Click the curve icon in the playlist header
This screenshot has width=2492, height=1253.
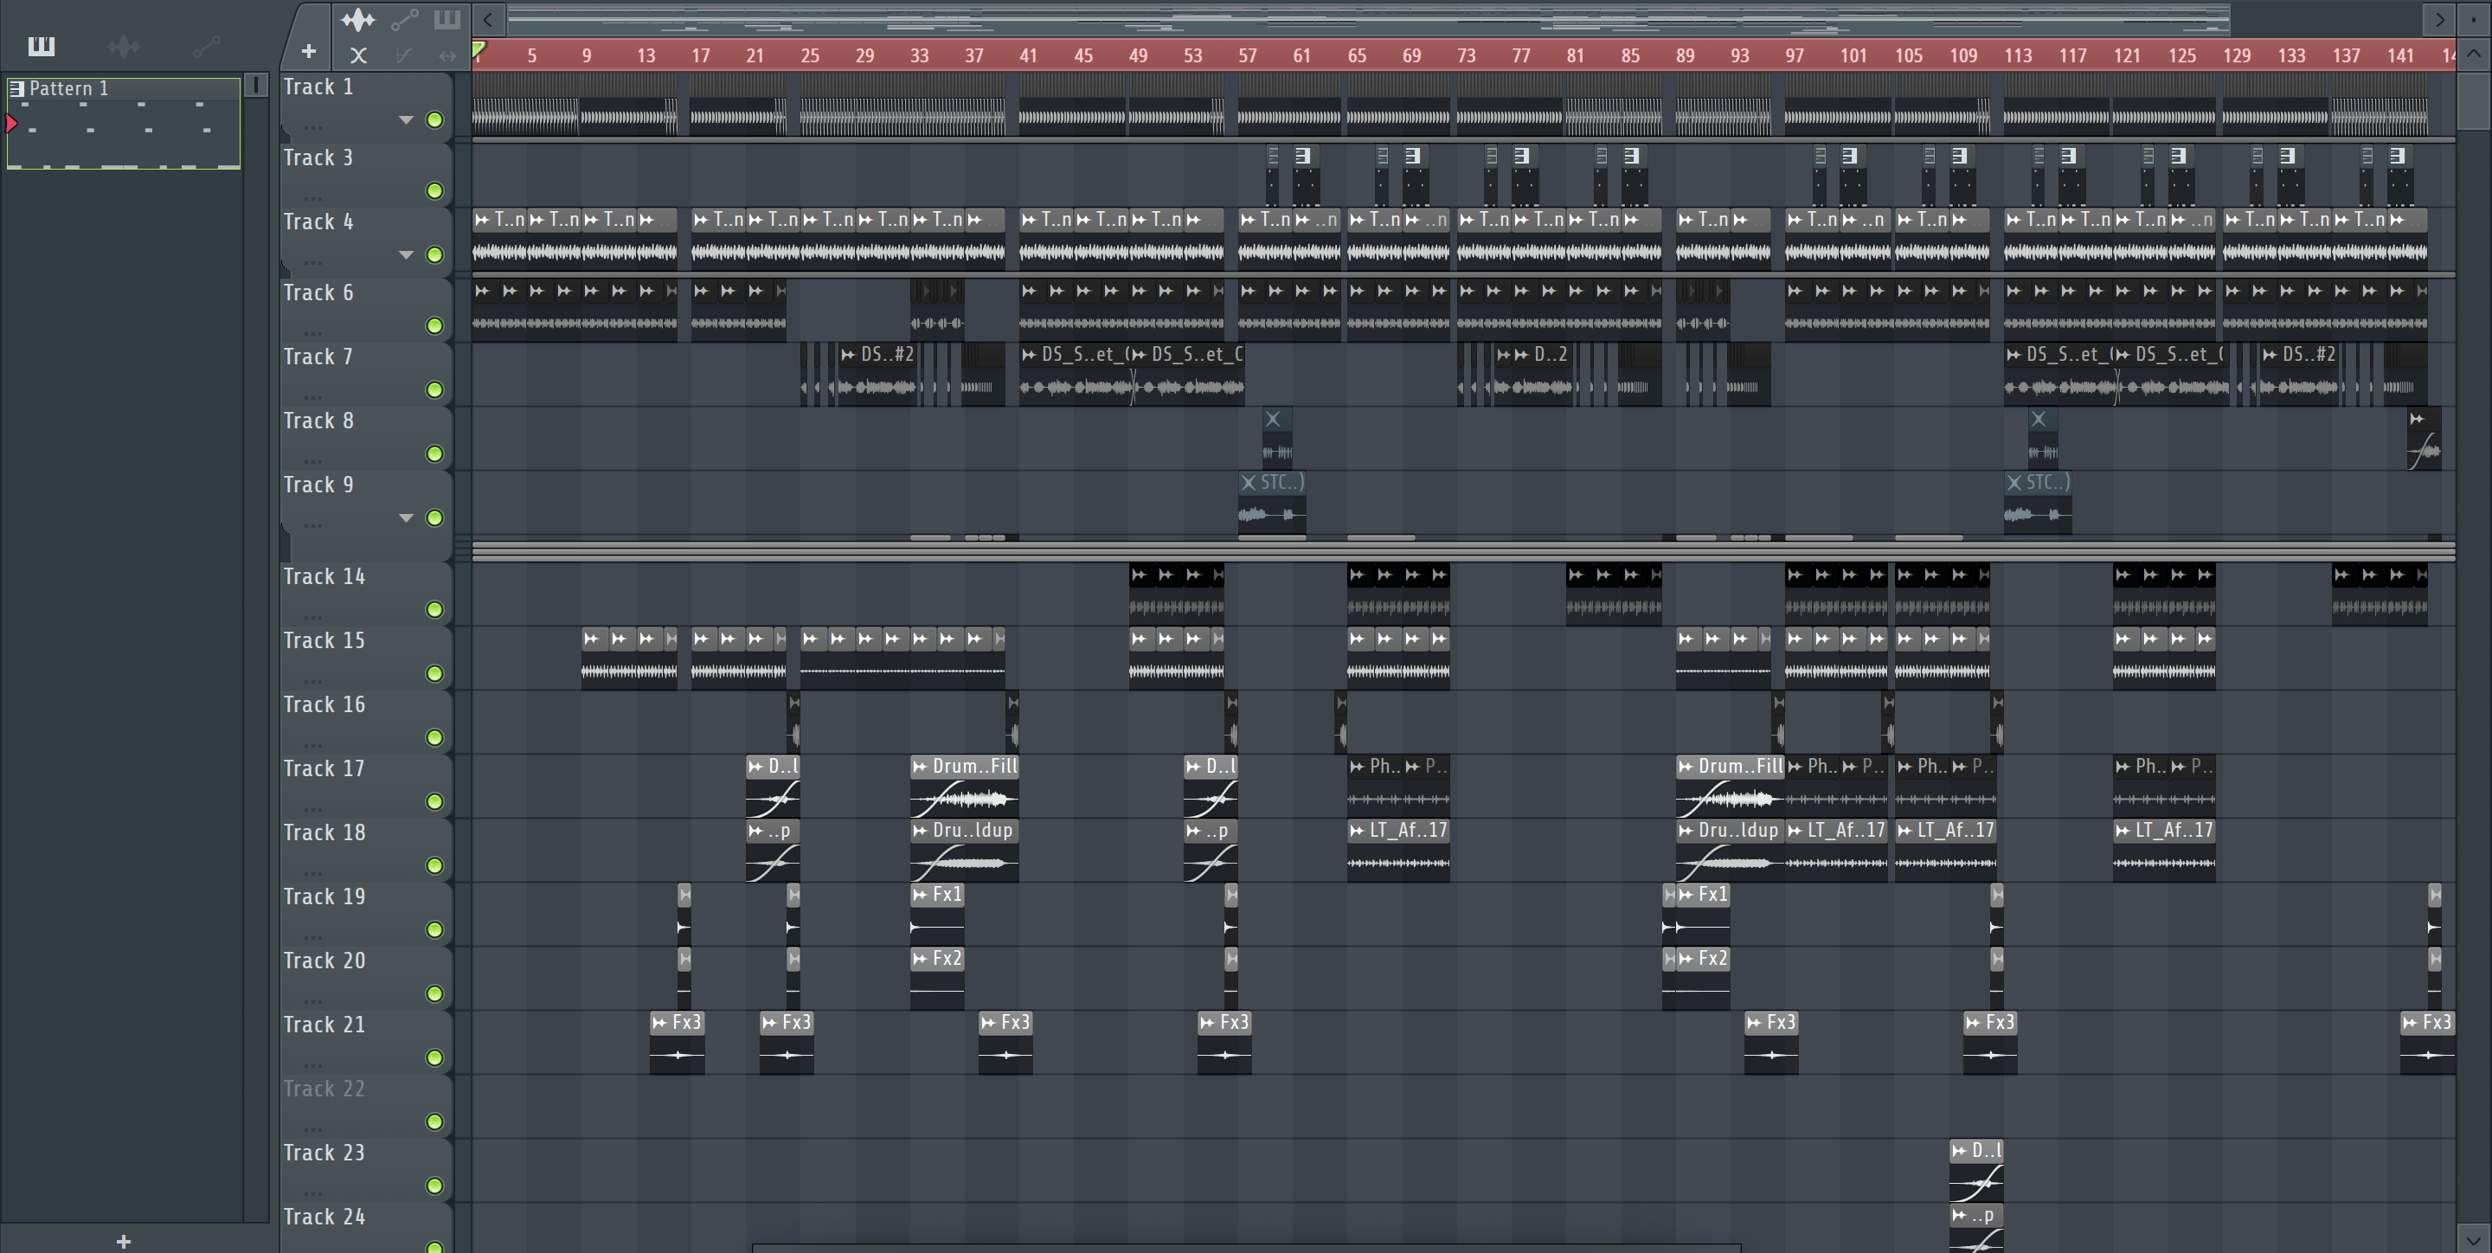[x=404, y=56]
